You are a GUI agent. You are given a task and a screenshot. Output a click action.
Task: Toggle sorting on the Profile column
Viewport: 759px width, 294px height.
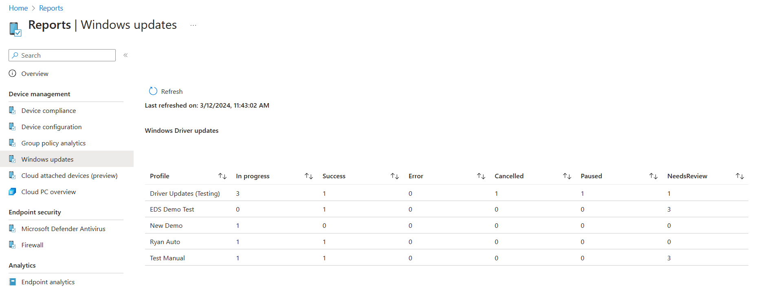[x=222, y=176]
